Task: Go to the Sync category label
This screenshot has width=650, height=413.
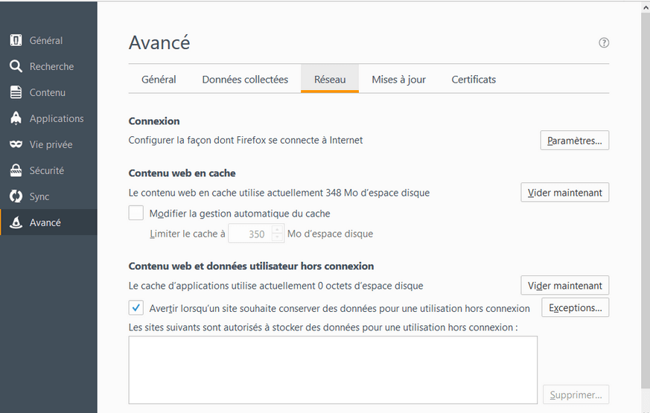Action: click(39, 196)
